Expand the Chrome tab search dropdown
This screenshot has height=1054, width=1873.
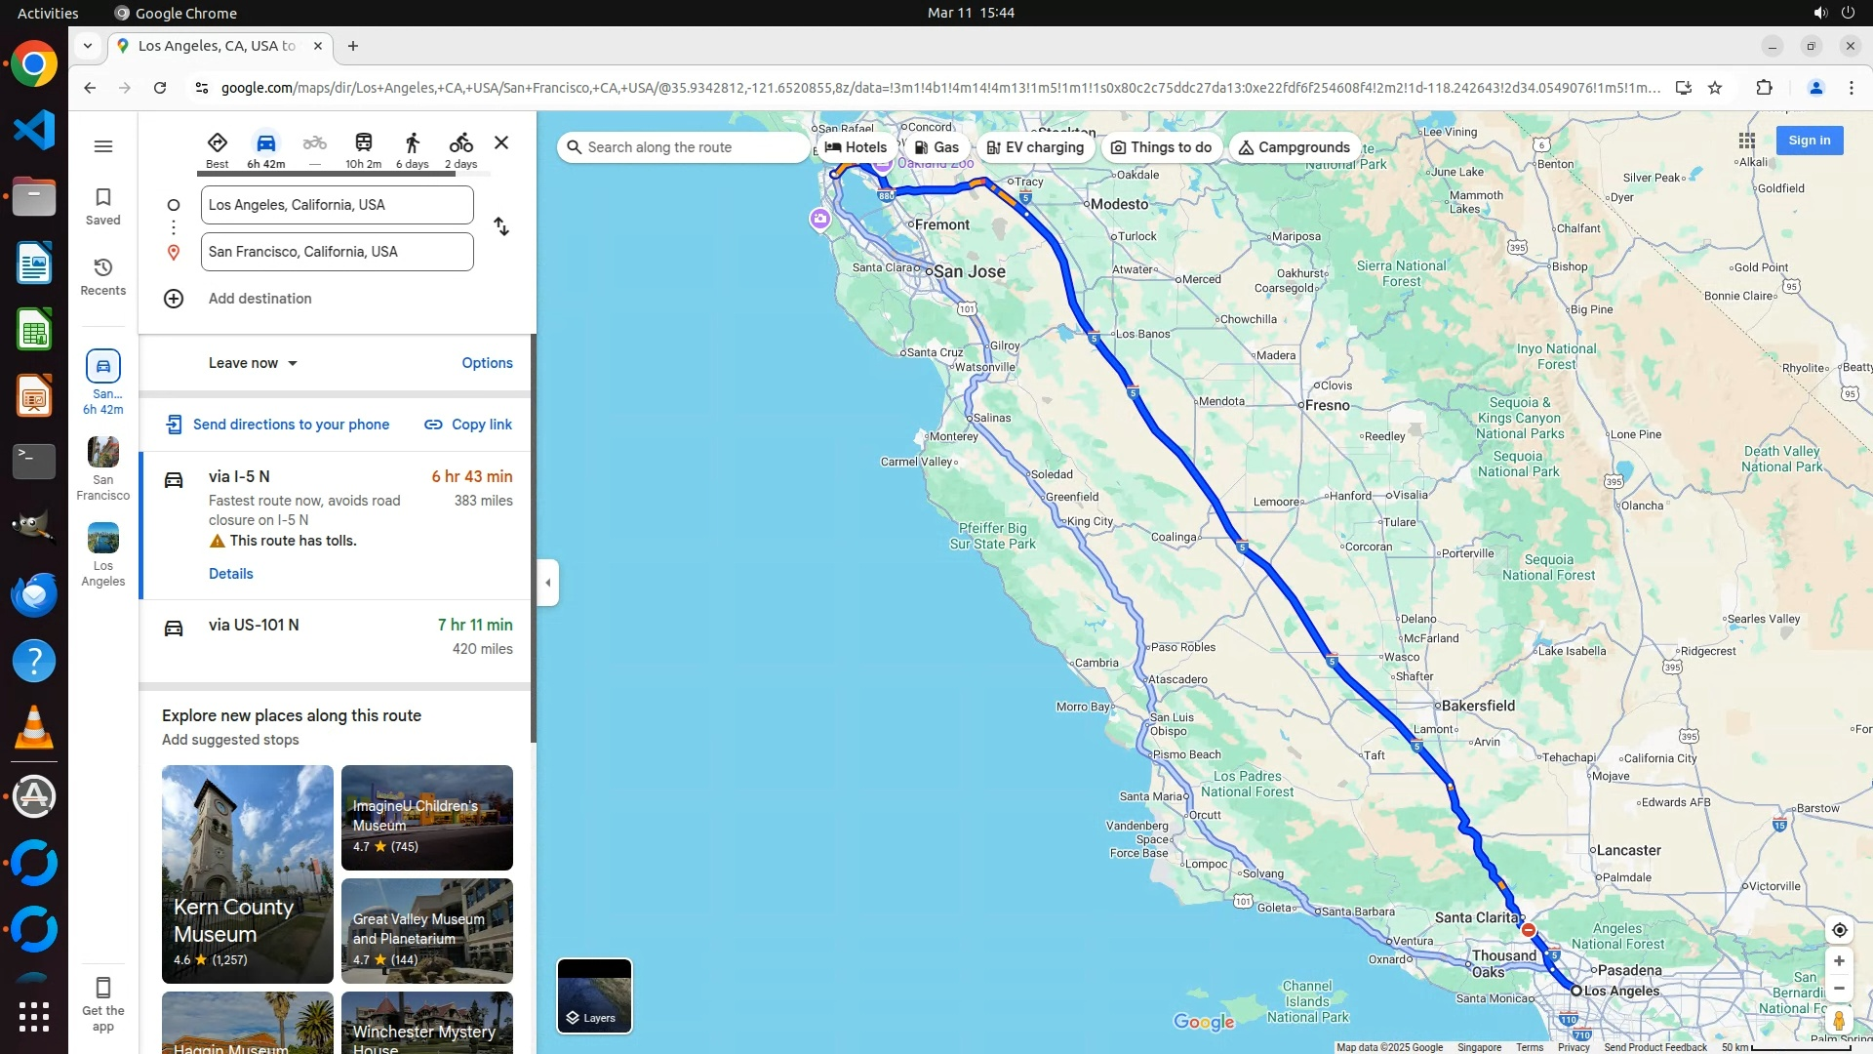click(x=88, y=46)
